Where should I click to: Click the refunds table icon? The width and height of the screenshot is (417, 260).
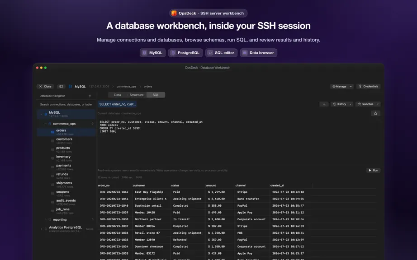point(52,176)
